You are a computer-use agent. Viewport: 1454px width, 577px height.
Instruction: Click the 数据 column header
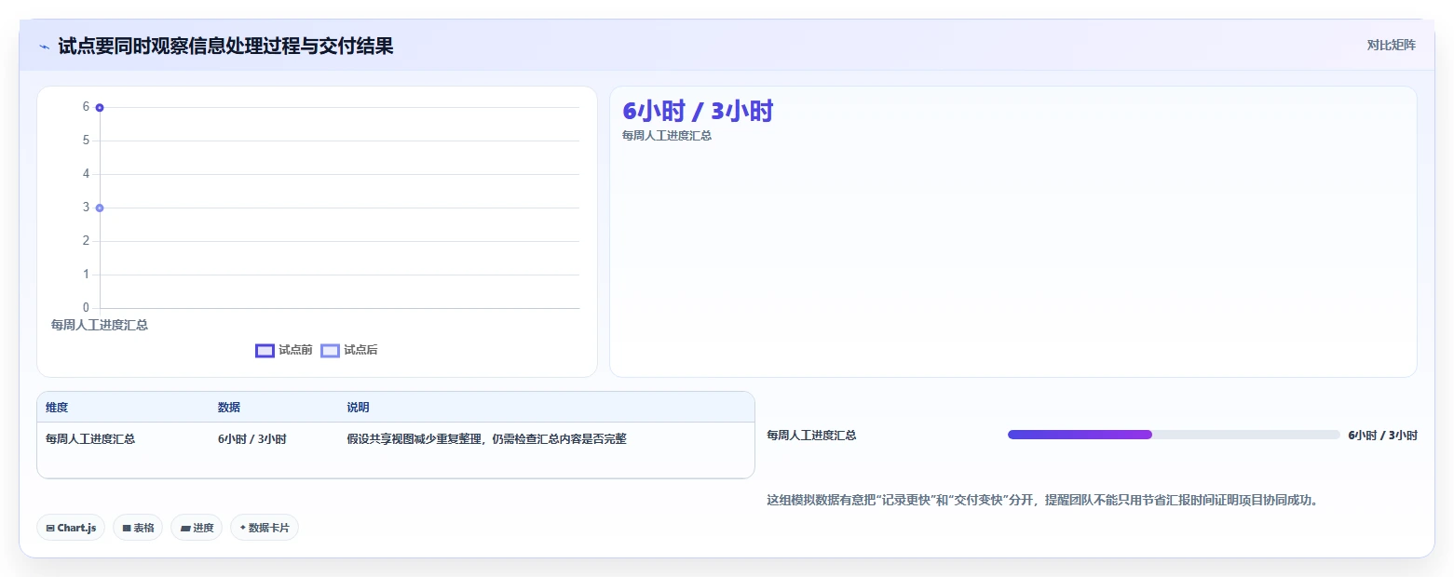pyautogui.click(x=229, y=408)
